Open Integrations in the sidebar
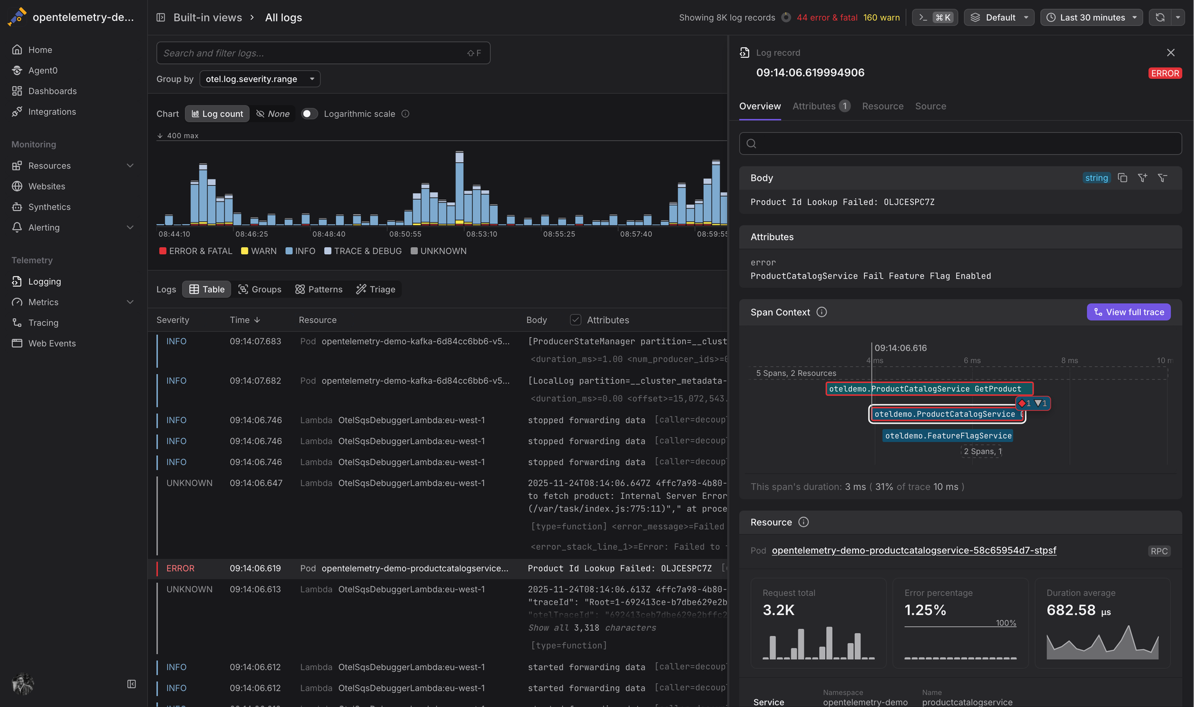Image resolution: width=1194 pixels, height=707 pixels. 52,112
